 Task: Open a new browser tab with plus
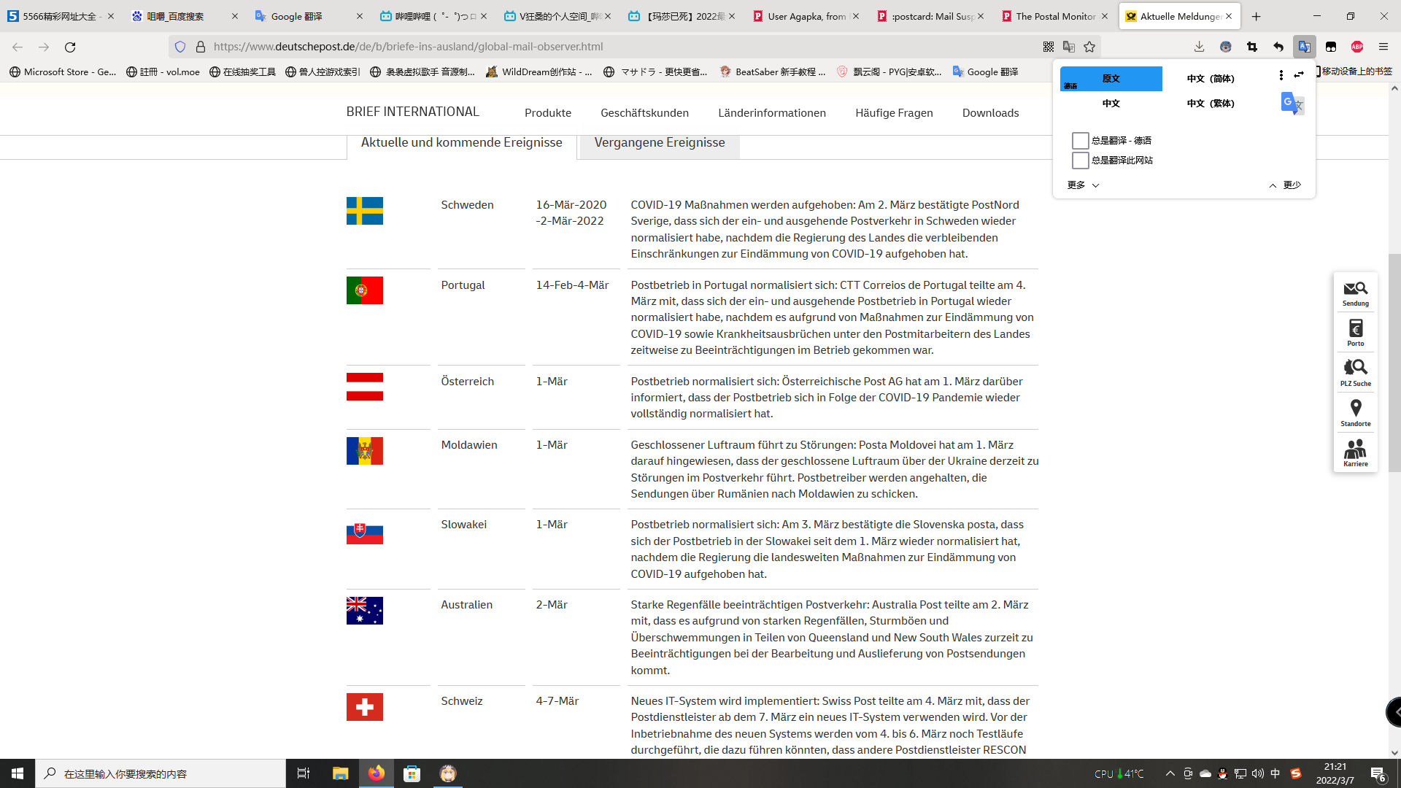(1256, 16)
